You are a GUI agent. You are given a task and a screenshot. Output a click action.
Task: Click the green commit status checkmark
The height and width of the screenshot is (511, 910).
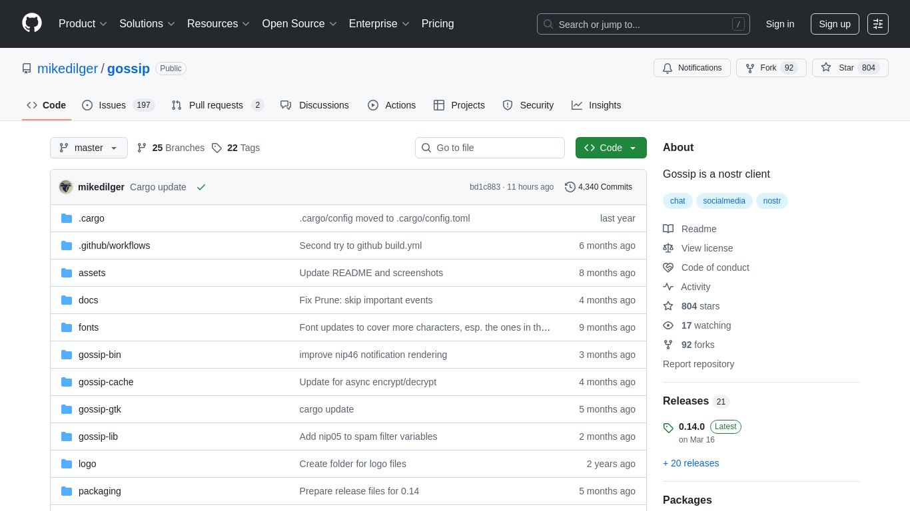click(201, 187)
